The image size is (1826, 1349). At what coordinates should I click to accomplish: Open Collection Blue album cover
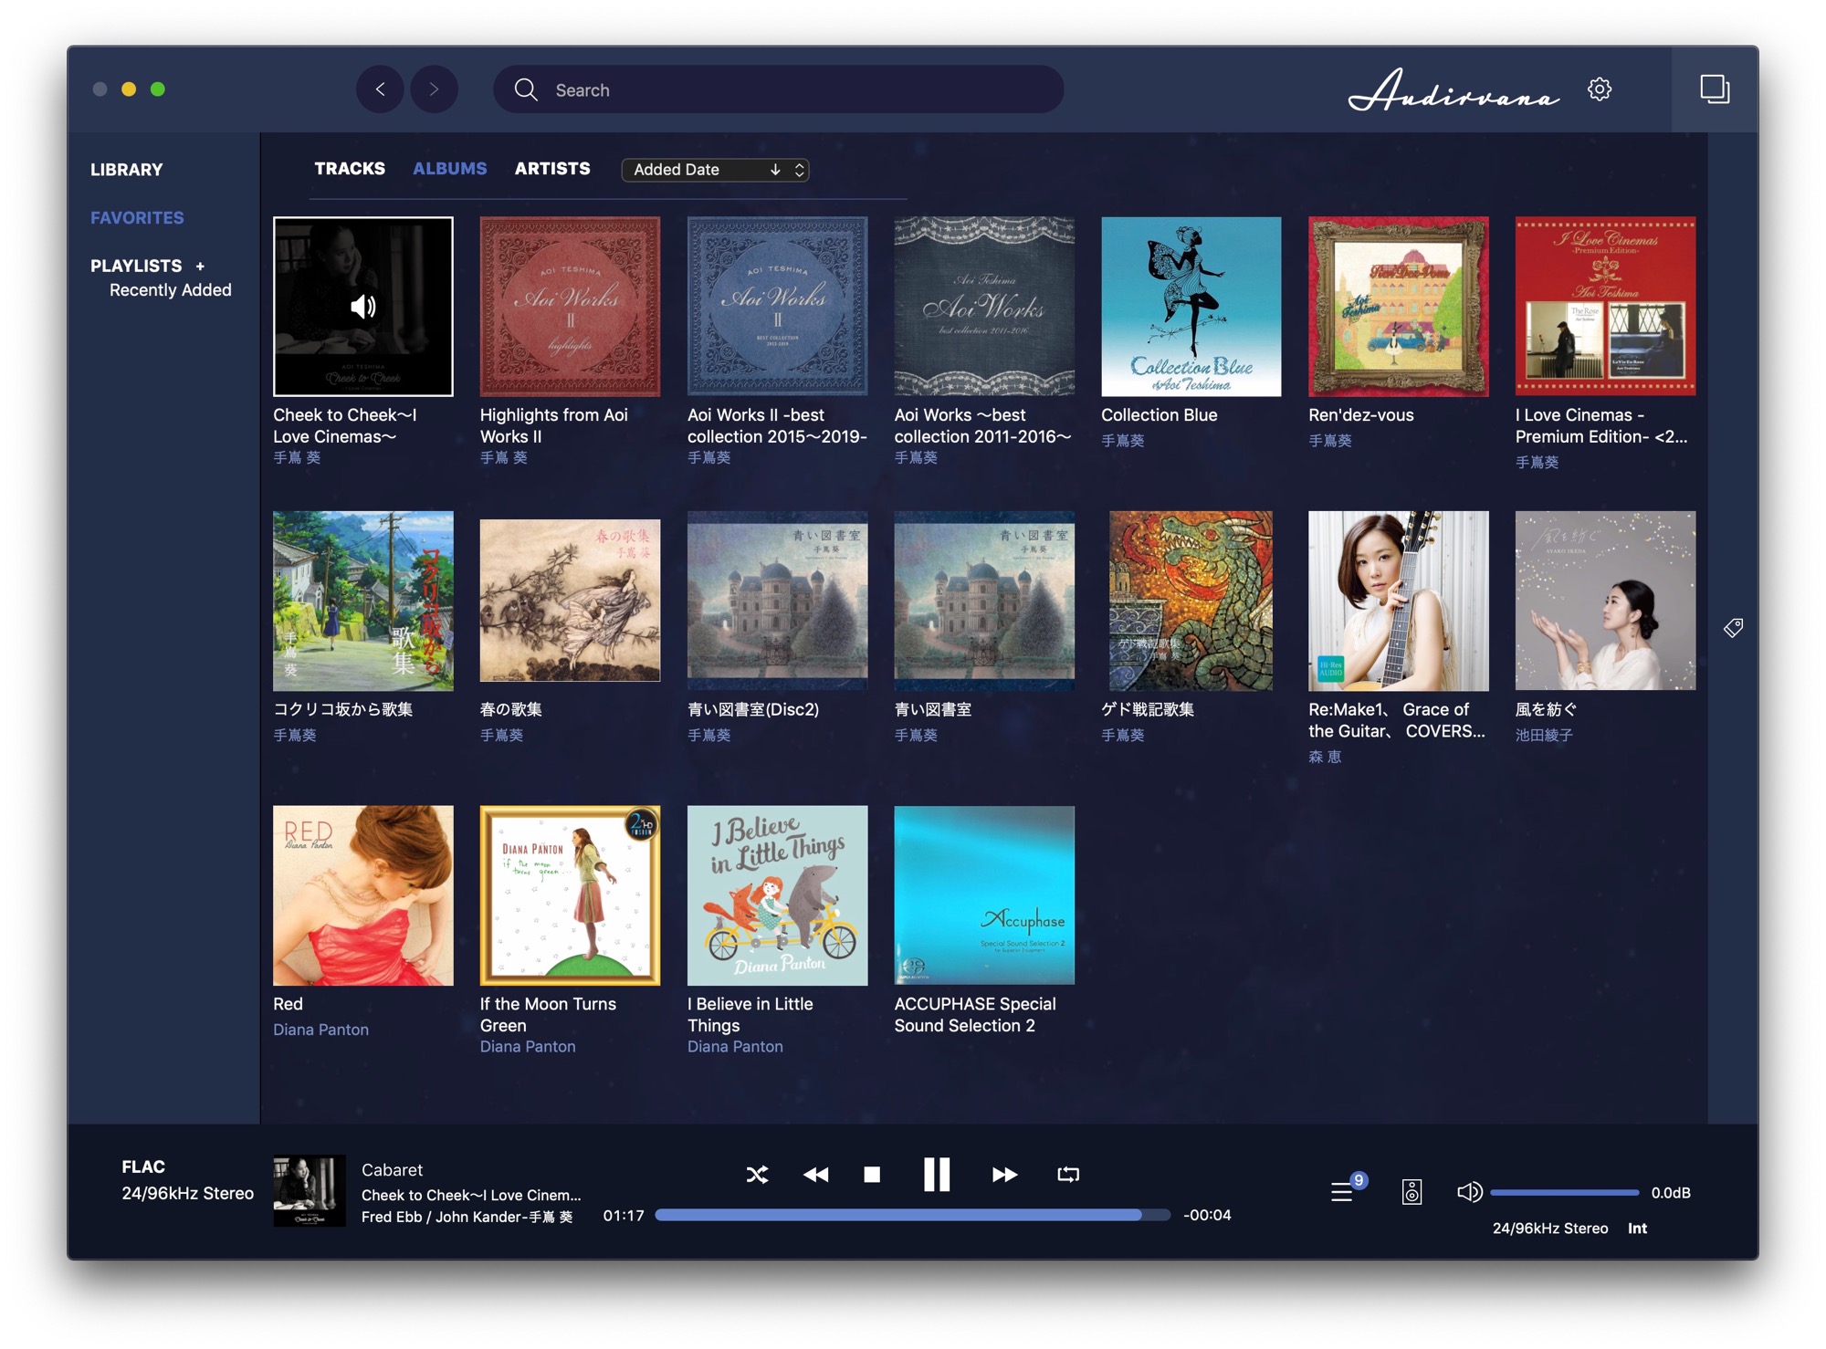point(1191,307)
